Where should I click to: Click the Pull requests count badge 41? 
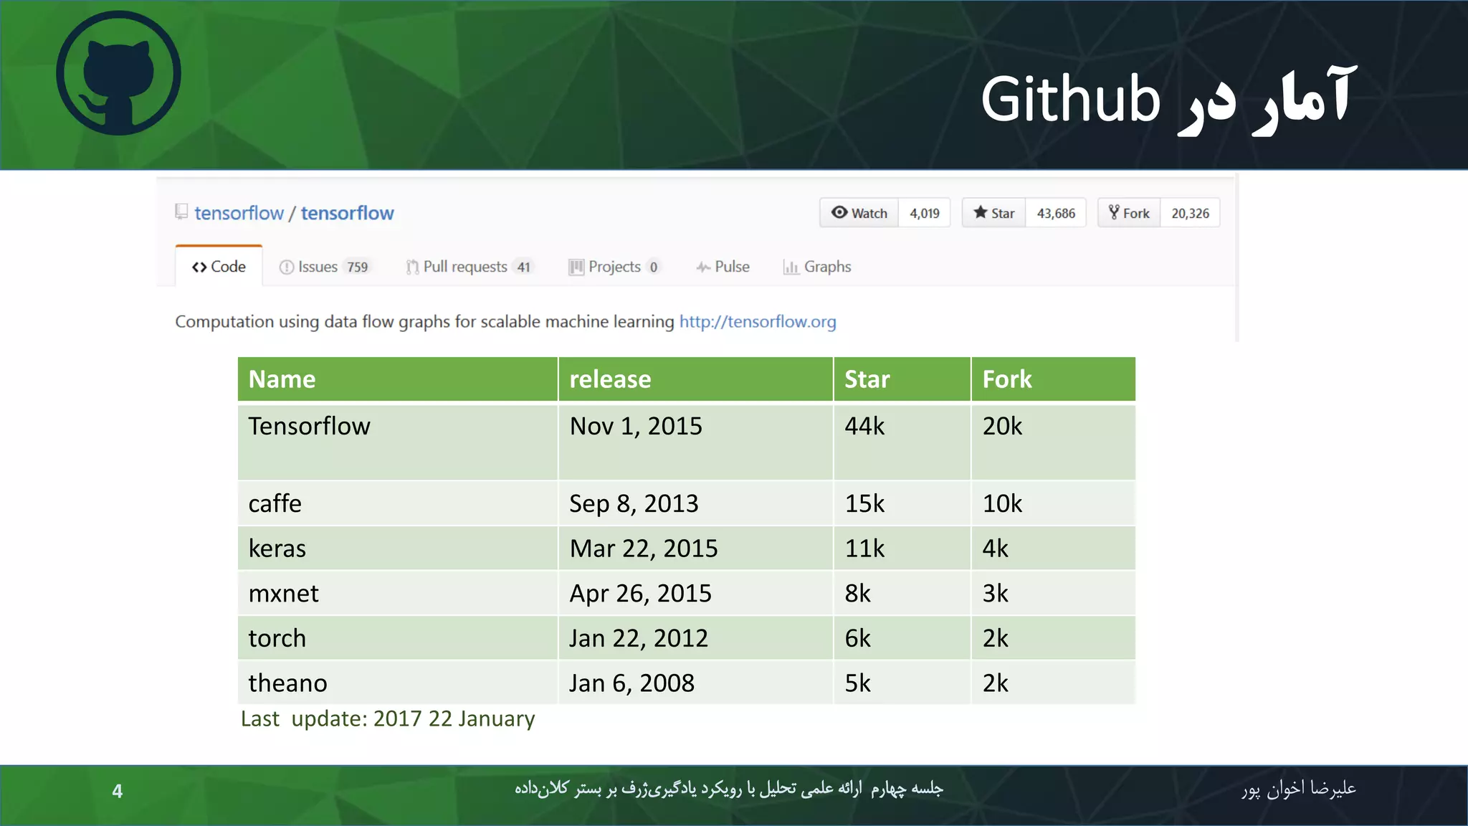524,267
